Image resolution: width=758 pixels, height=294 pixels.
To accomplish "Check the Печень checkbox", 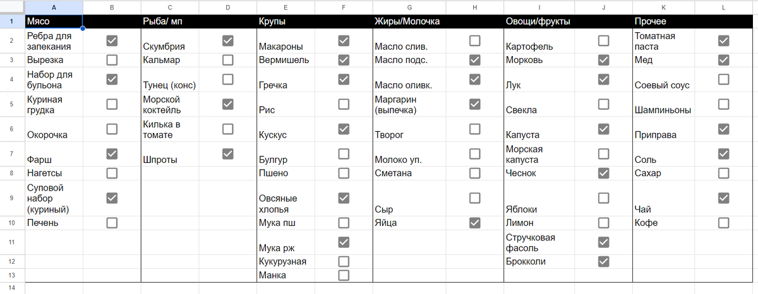I will (x=112, y=223).
